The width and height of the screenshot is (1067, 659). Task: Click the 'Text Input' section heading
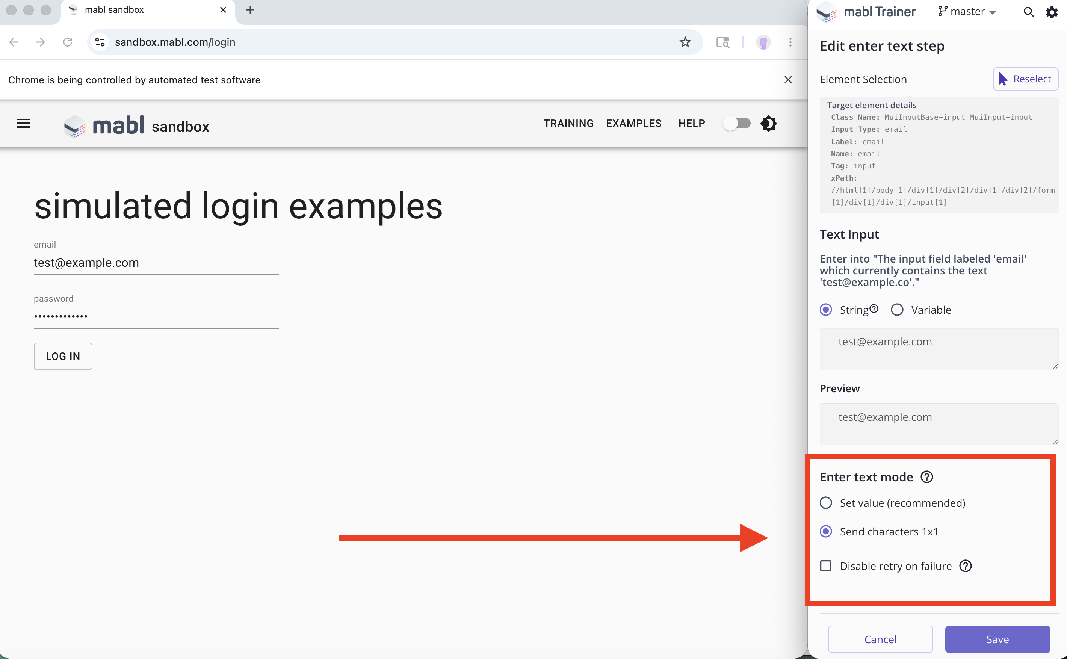click(849, 234)
